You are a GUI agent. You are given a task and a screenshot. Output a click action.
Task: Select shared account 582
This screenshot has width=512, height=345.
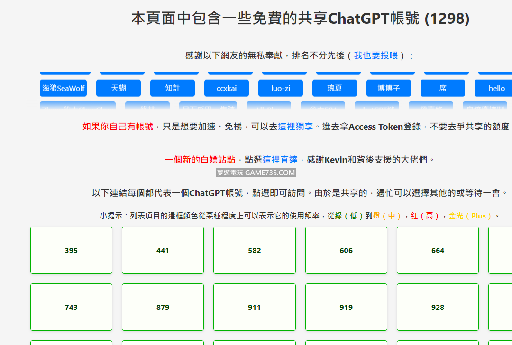[x=255, y=250]
